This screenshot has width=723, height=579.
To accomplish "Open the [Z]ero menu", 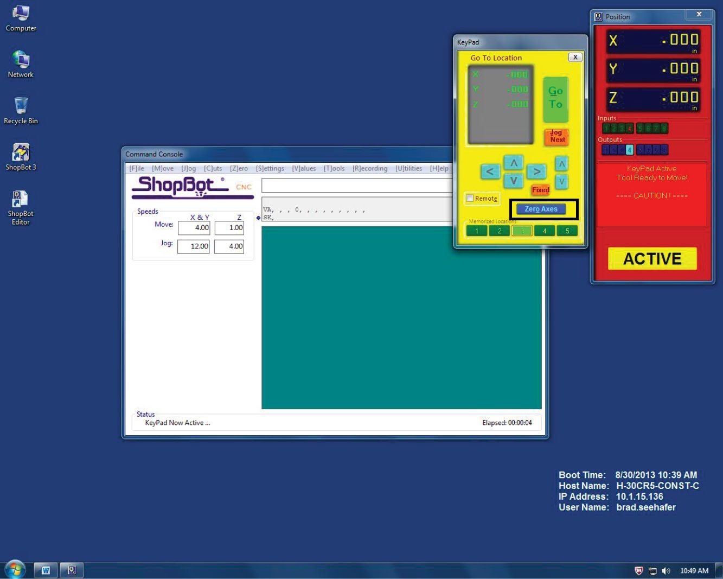I will (239, 169).
